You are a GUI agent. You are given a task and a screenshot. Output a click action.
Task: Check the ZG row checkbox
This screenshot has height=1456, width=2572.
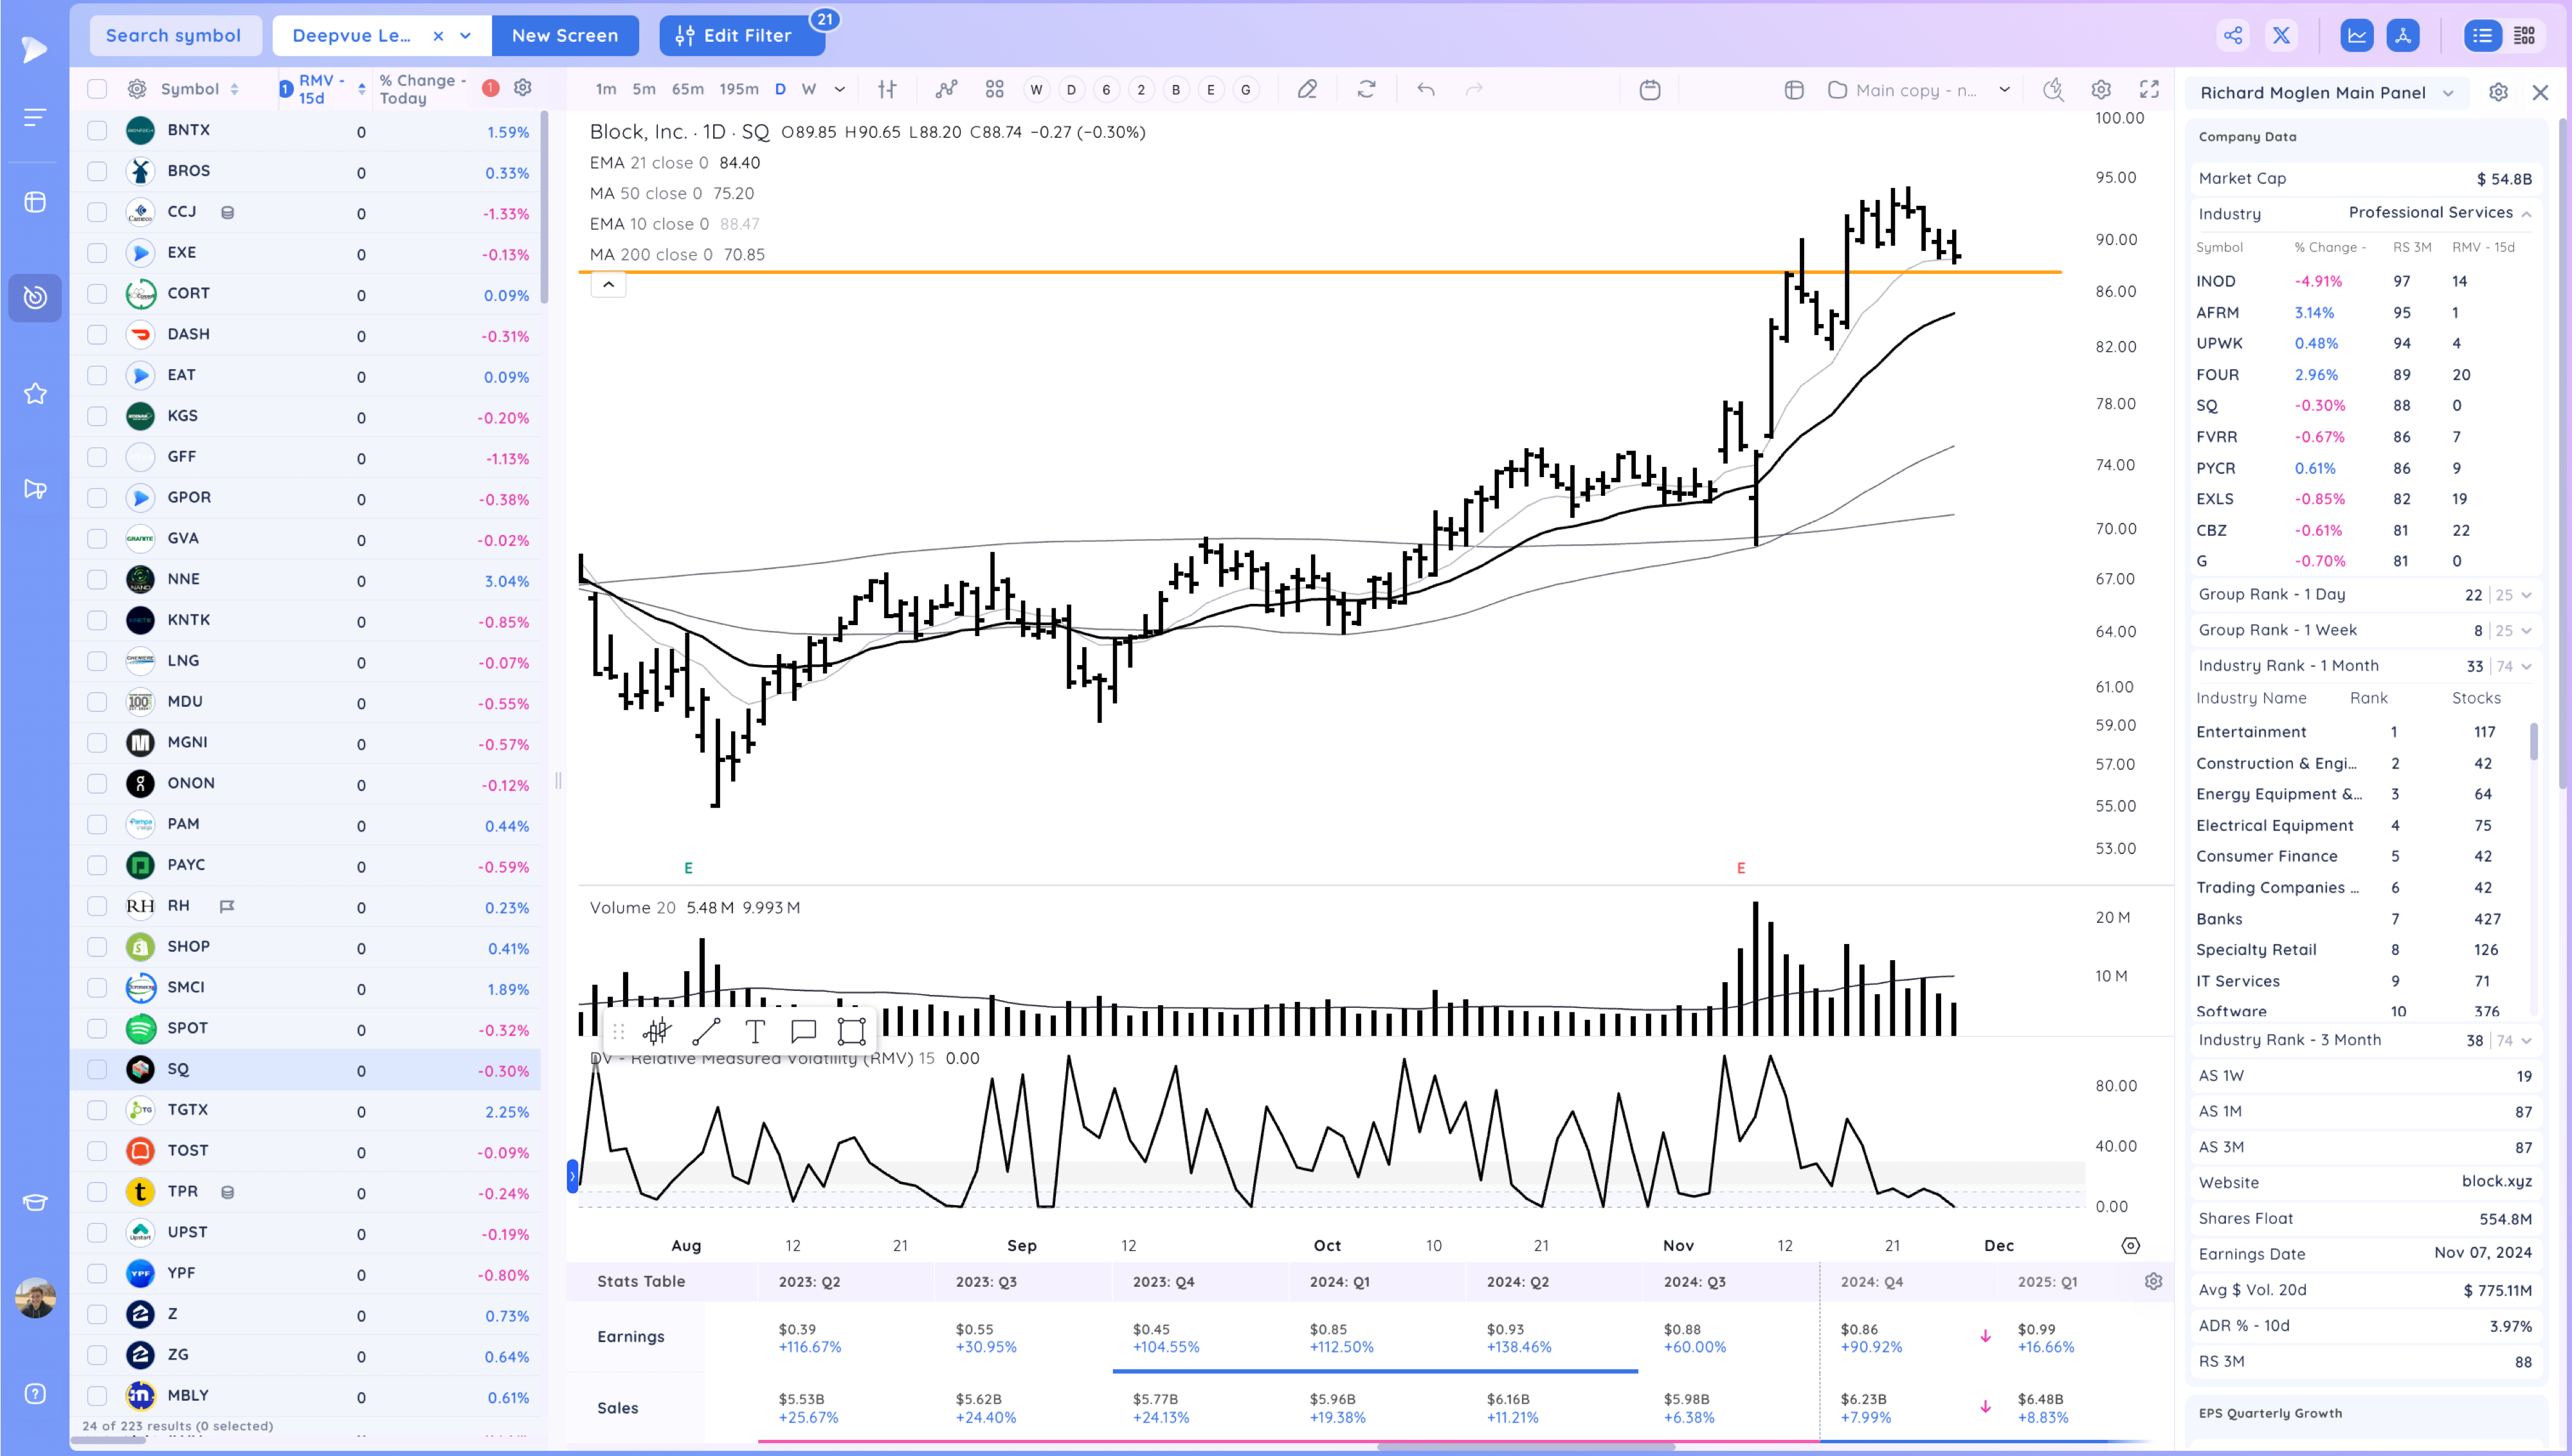tap(97, 1354)
